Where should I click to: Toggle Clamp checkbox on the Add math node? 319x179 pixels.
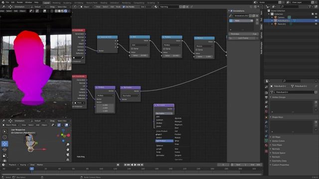[x=132, y=49]
